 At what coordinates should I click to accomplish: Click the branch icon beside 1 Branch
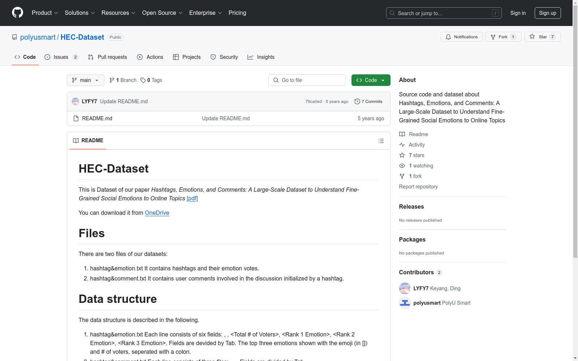(x=112, y=80)
